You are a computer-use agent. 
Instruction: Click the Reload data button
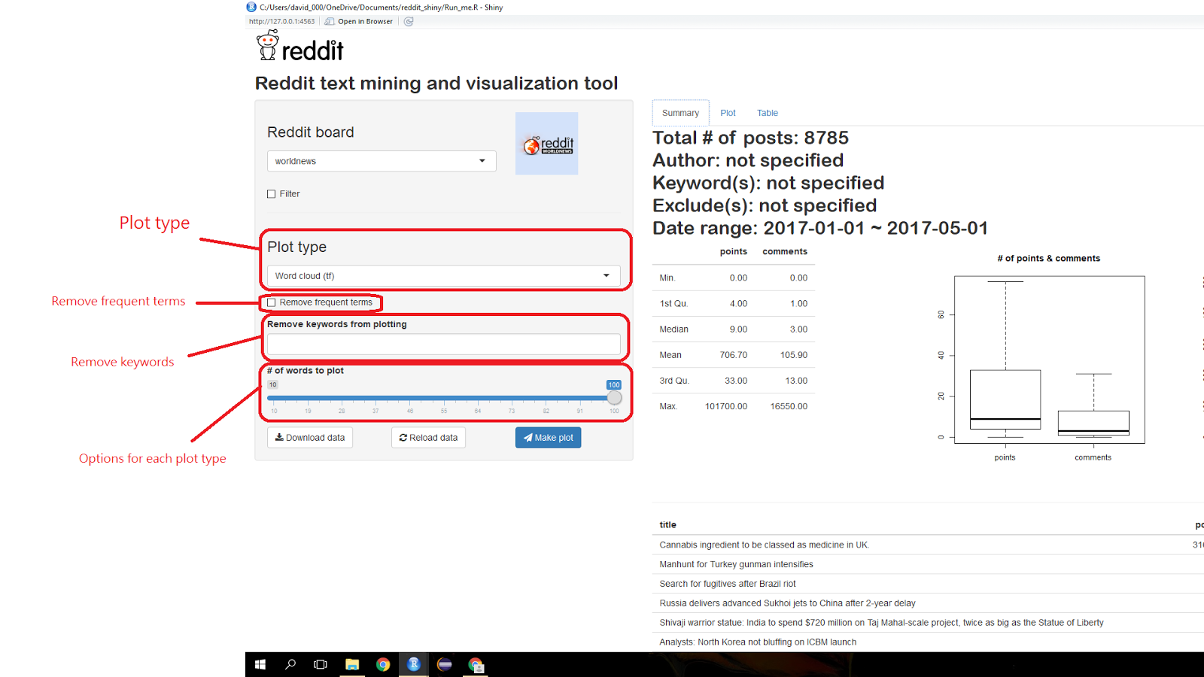tap(428, 437)
